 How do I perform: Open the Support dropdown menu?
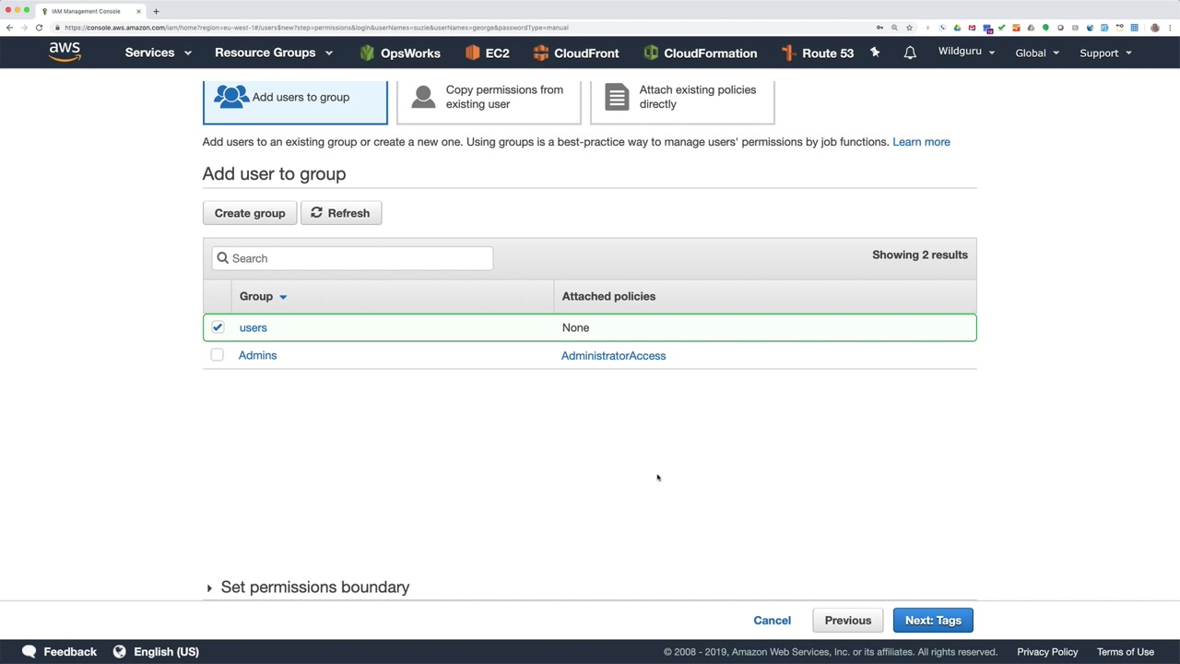coord(1105,53)
